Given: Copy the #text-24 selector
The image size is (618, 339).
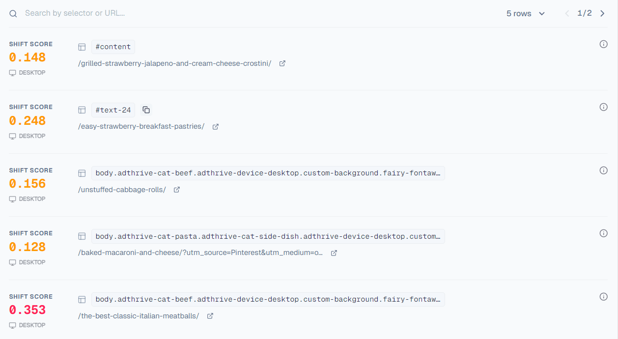Looking at the screenshot, I should click(146, 110).
